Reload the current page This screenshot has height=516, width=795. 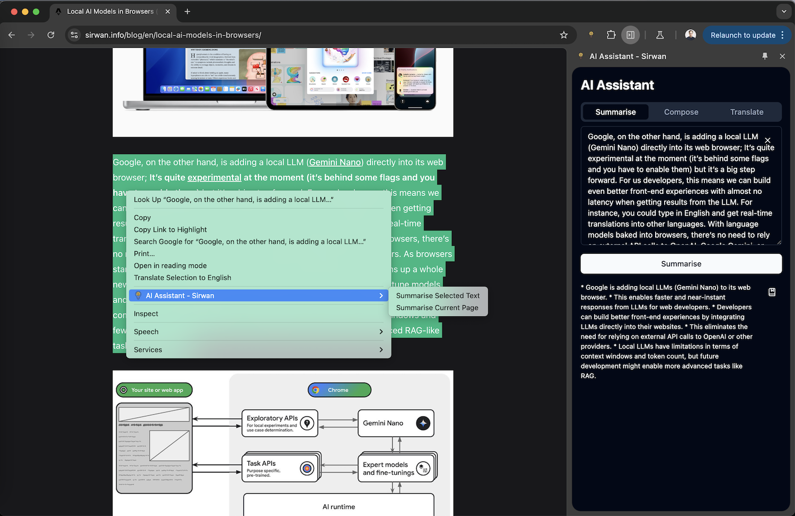(51, 35)
